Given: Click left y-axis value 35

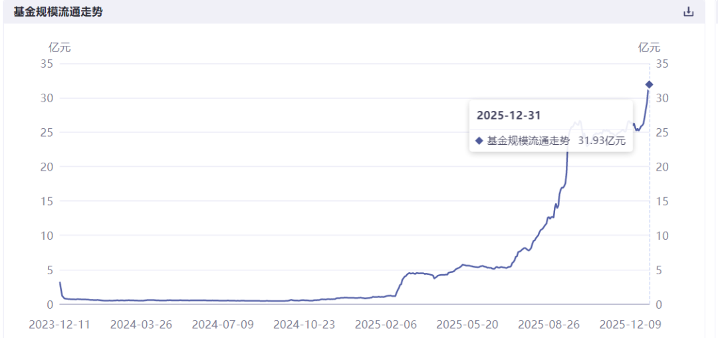Looking at the screenshot, I should 47,64.
